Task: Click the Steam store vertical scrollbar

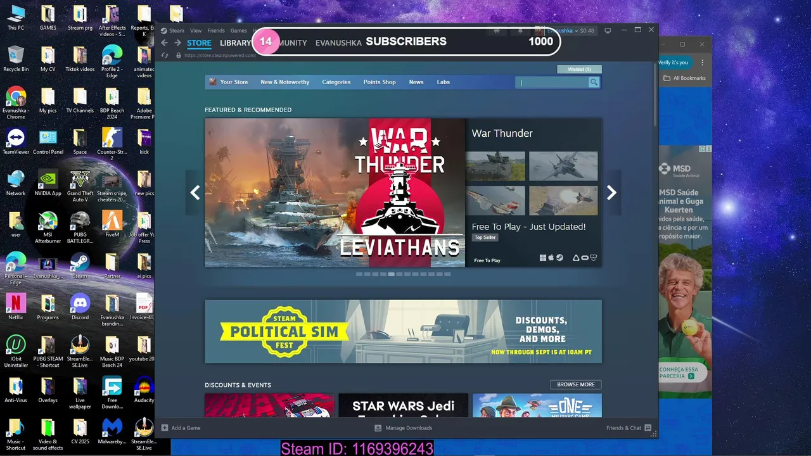Action: 655,94
